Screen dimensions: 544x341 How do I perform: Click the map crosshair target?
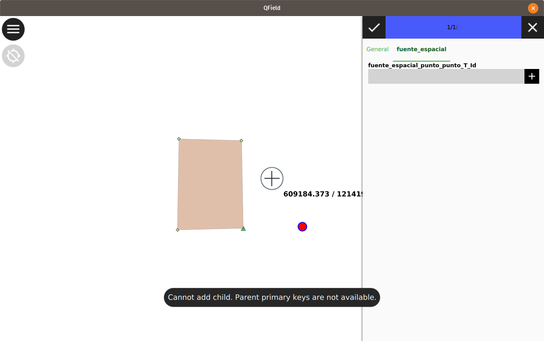[272, 178]
